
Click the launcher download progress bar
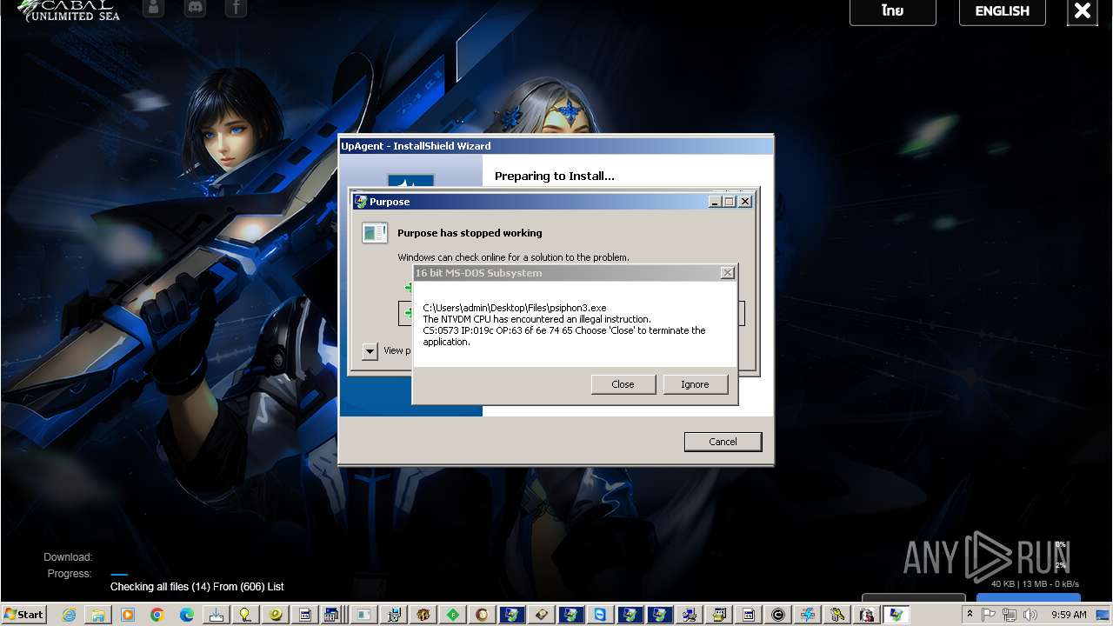pos(119,575)
